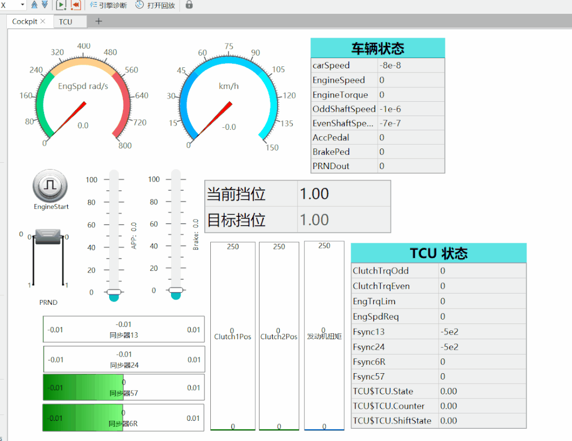Click the 同步器57 green bar
The image size is (572, 441).
(x=123, y=387)
